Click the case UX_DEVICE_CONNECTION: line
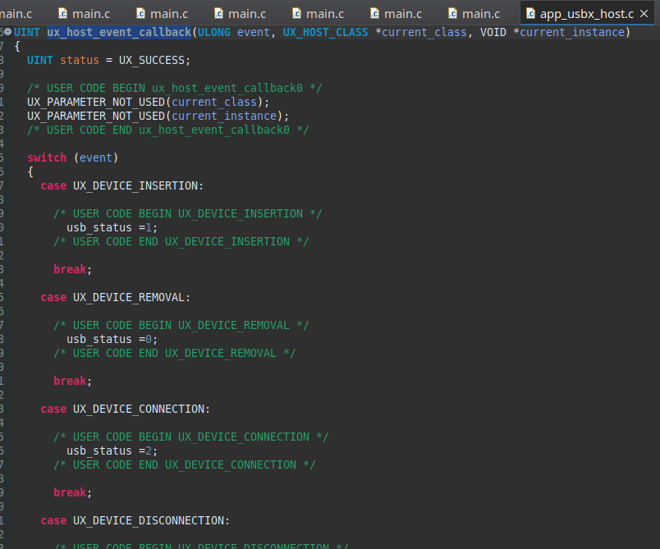The image size is (660, 549). [x=125, y=409]
